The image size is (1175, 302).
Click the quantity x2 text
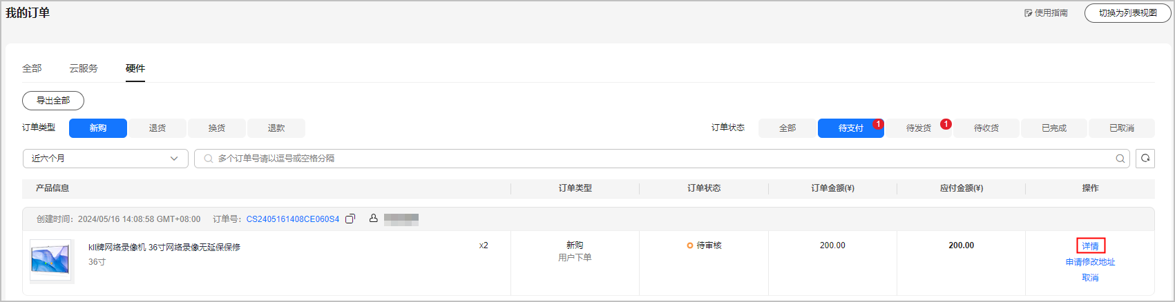point(484,245)
